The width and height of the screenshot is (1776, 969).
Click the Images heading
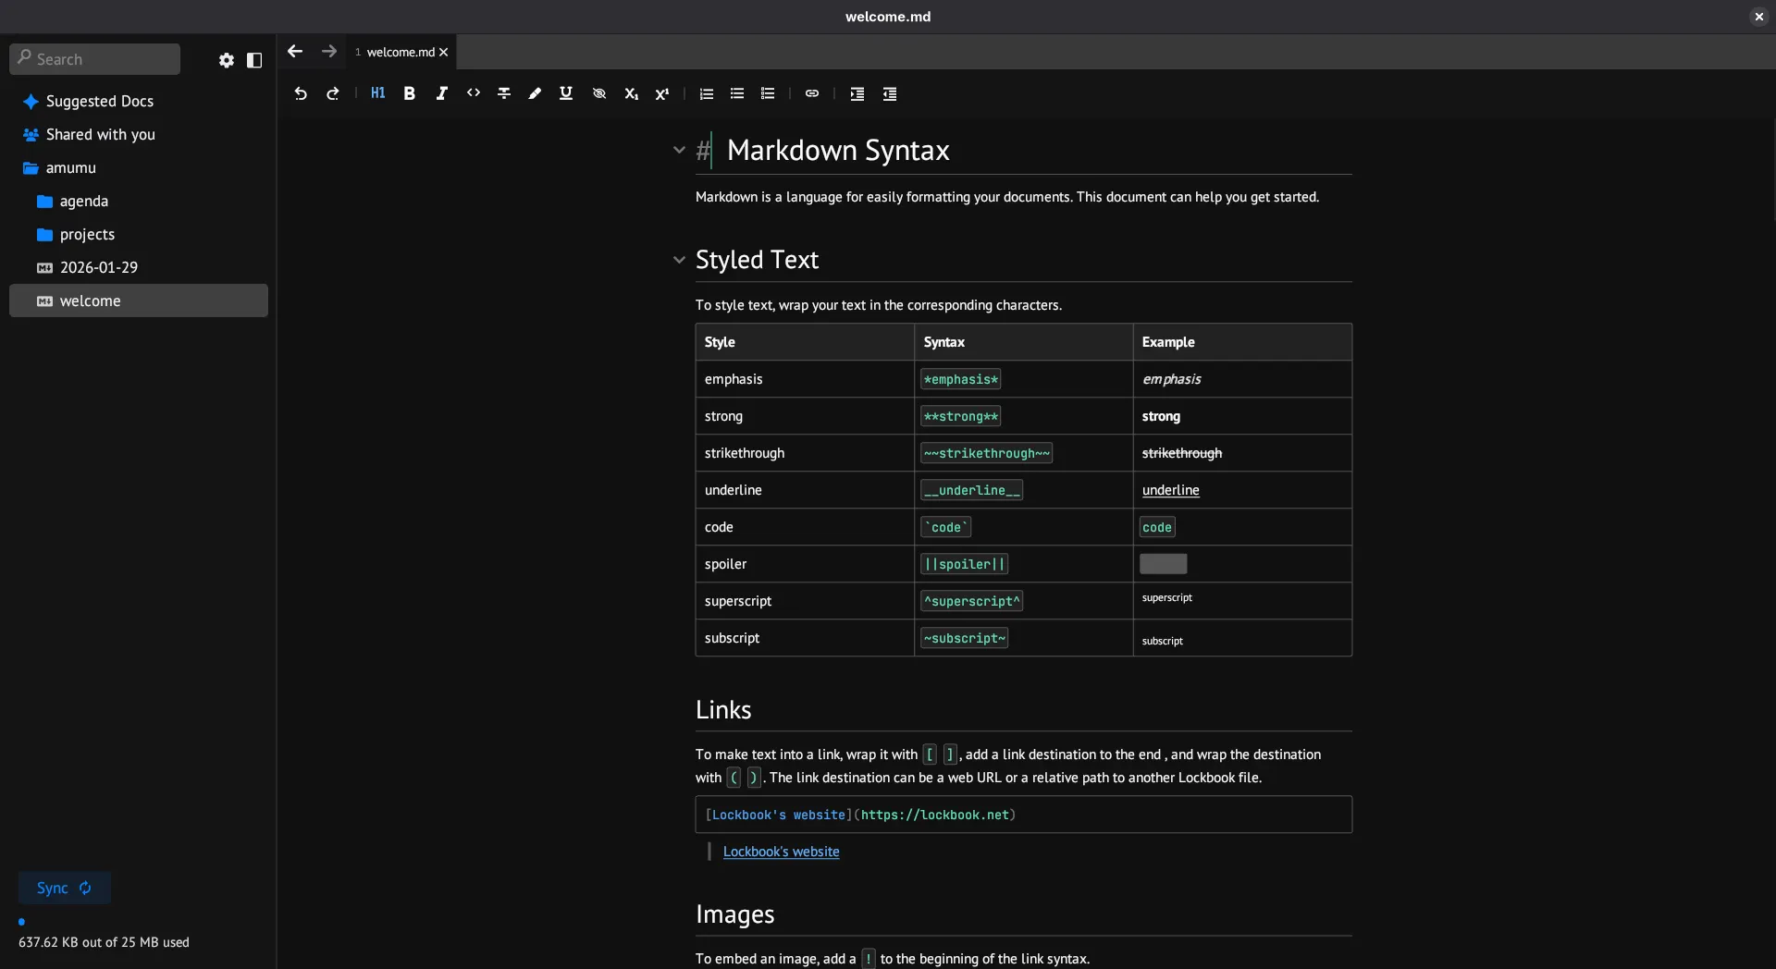point(734,914)
